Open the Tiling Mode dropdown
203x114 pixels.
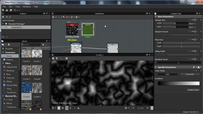179,55
